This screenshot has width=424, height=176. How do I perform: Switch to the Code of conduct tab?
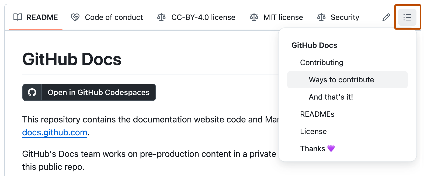click(x=113, y=17)
